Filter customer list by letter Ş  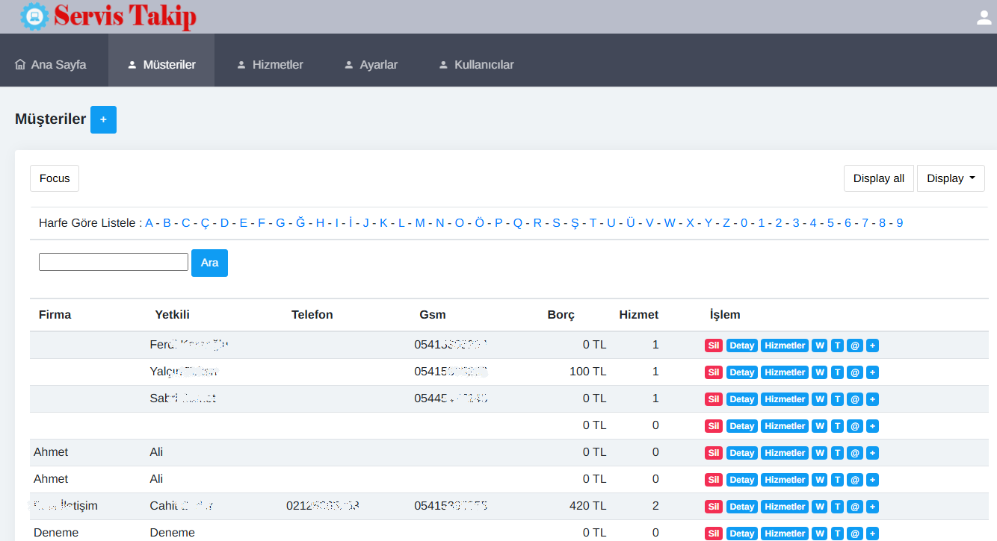point(575,222)
